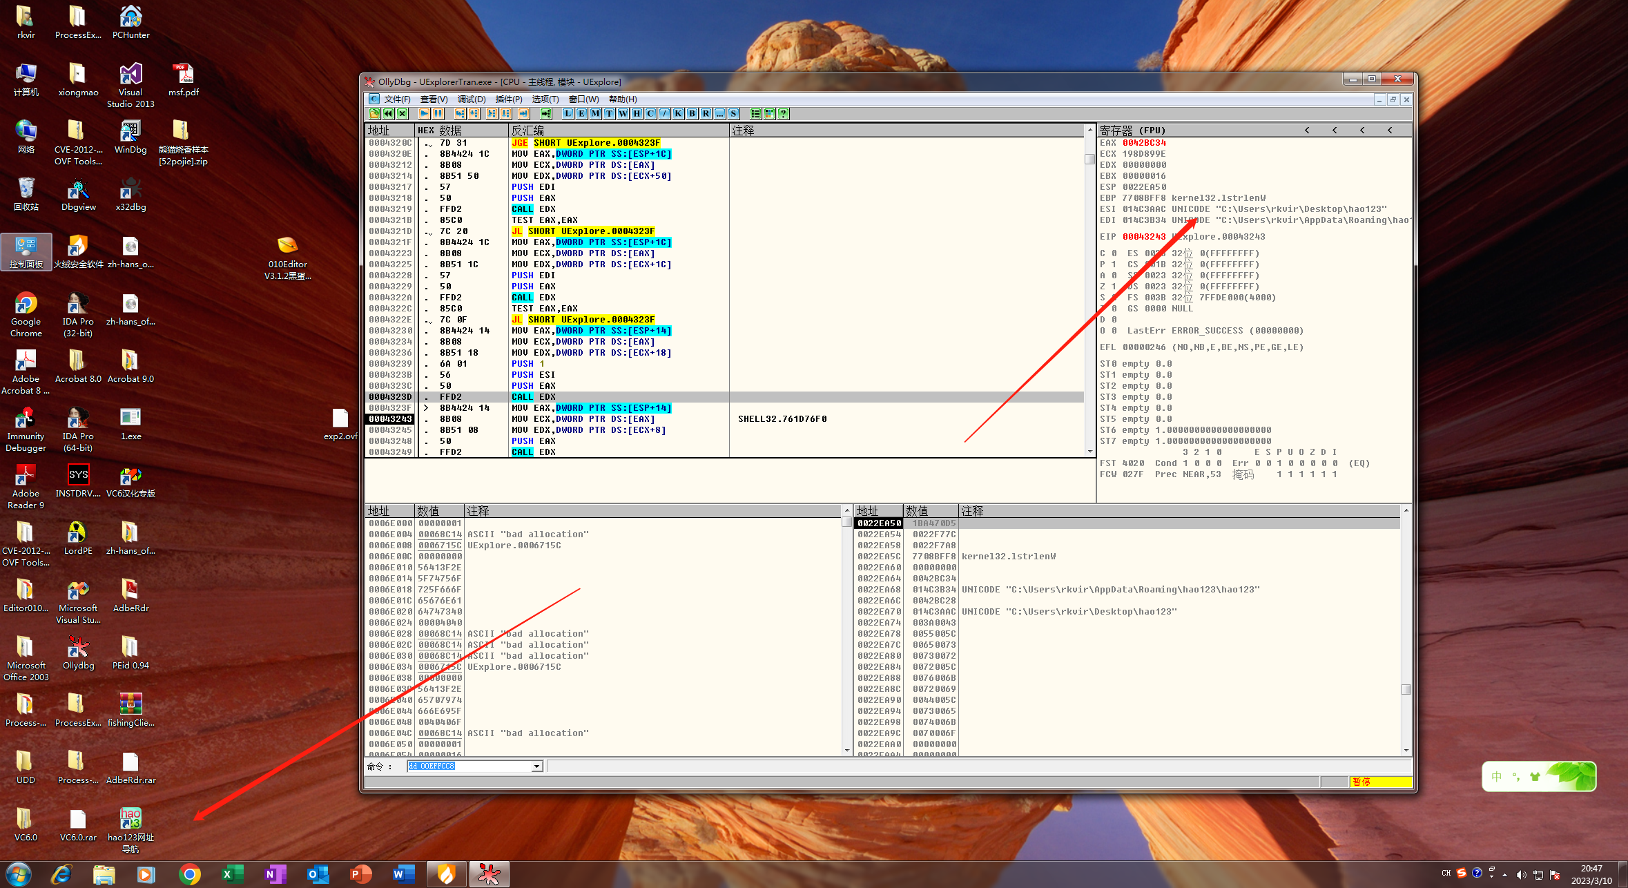Pause execution with the pause icon
Screen dimensions: 1628x888
(438, 113)
